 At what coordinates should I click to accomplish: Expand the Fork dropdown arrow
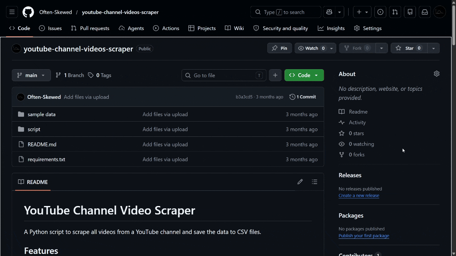[381, 48]
